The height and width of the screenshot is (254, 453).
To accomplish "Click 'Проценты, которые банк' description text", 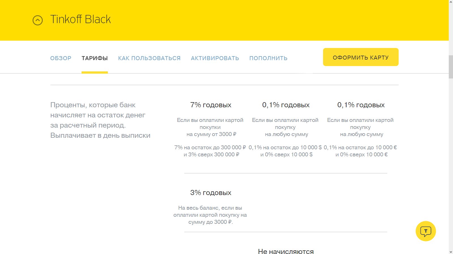I will [x=93, y=105].
